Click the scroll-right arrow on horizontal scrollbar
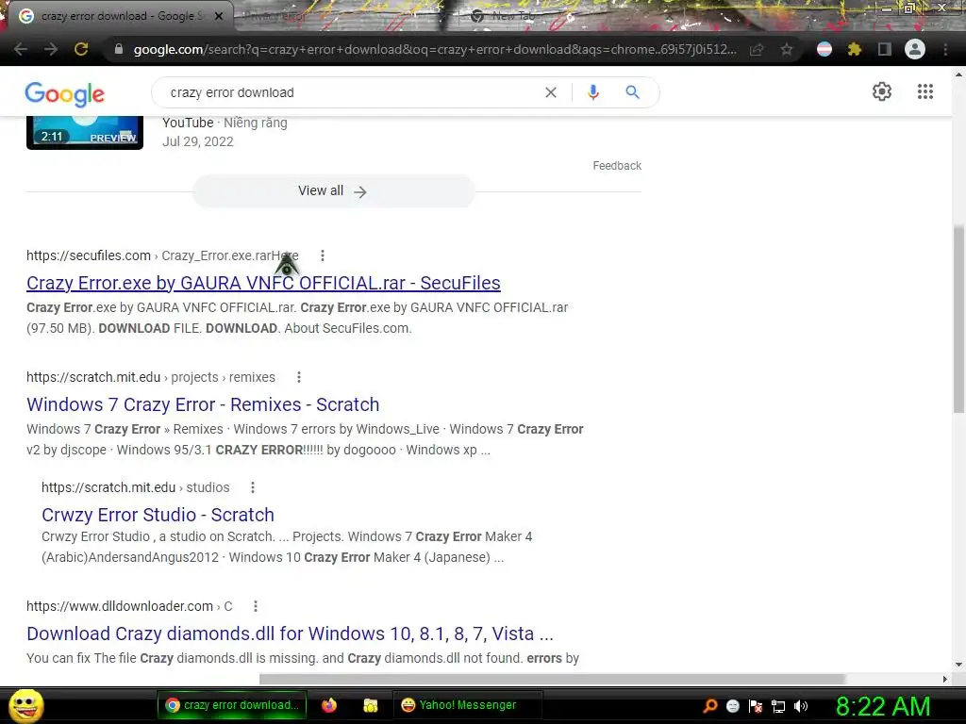The width and height of the screenshot is (966, 724). (x=945, y=679)
